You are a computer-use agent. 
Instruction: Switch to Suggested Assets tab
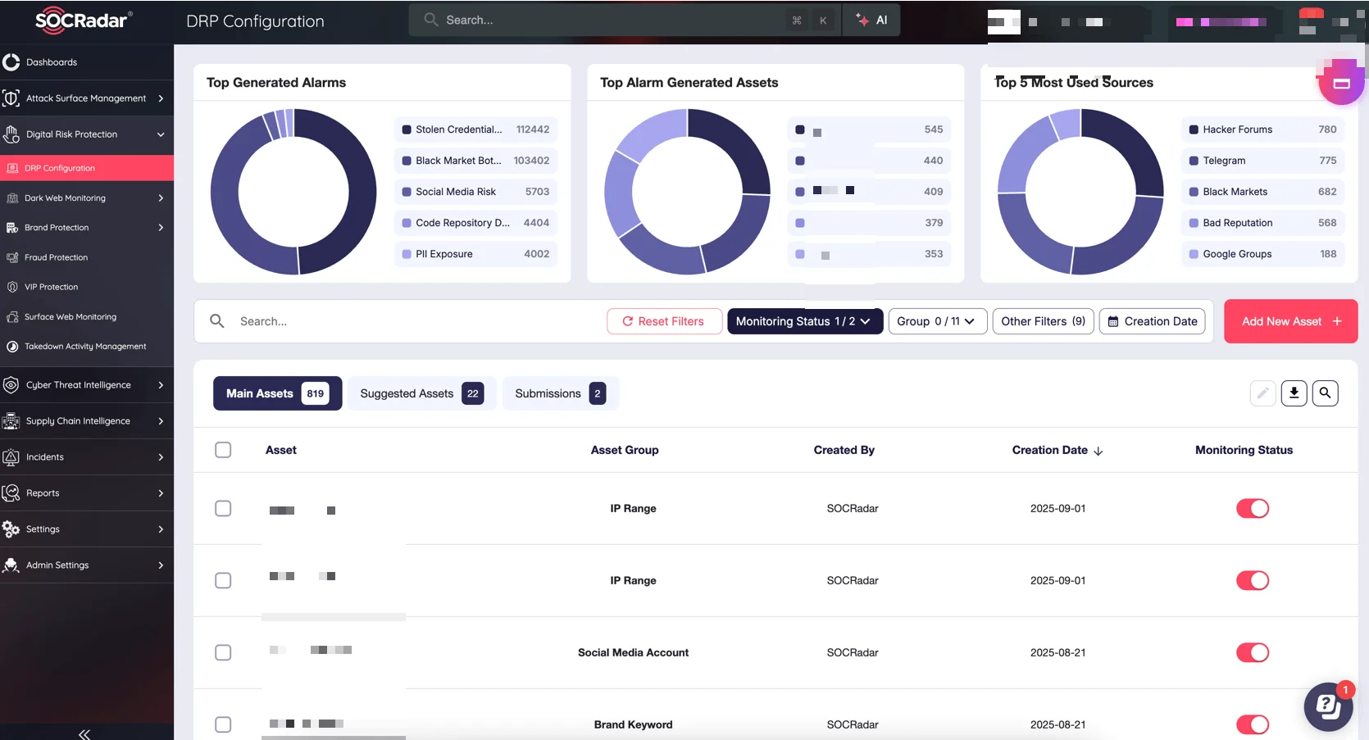coord(422,393)
